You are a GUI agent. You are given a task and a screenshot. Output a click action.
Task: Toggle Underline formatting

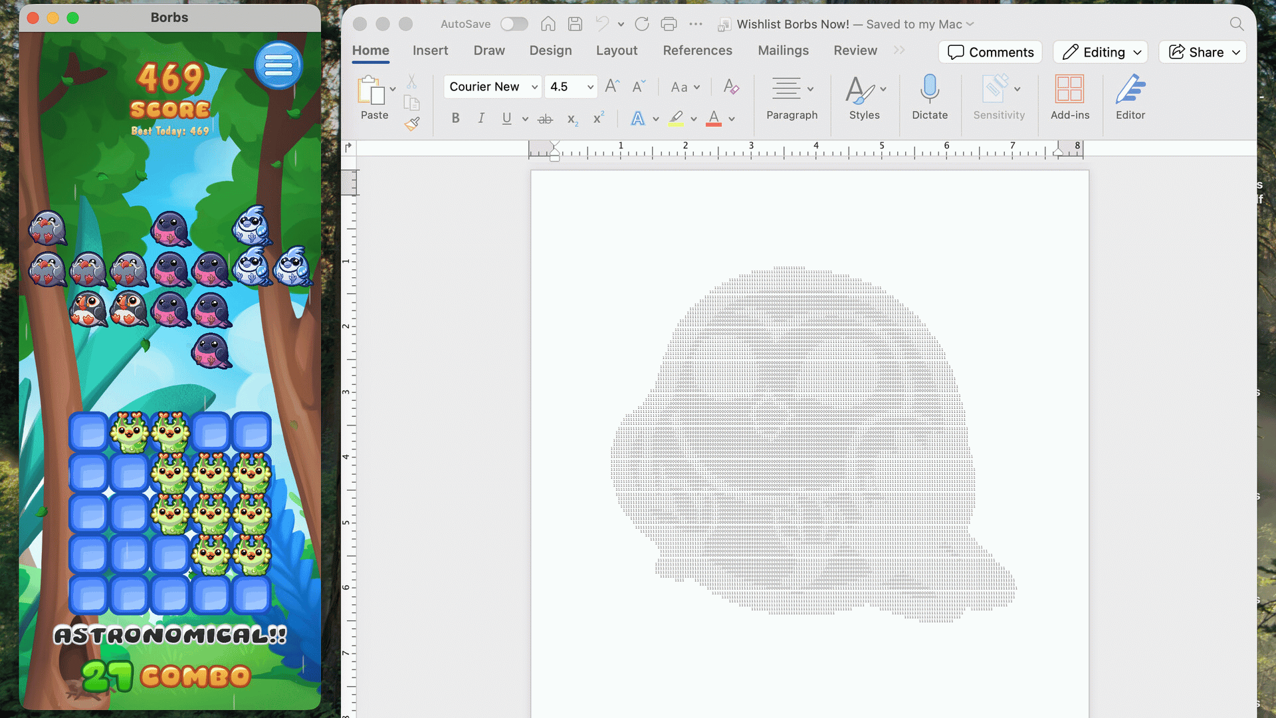point(506,118)
